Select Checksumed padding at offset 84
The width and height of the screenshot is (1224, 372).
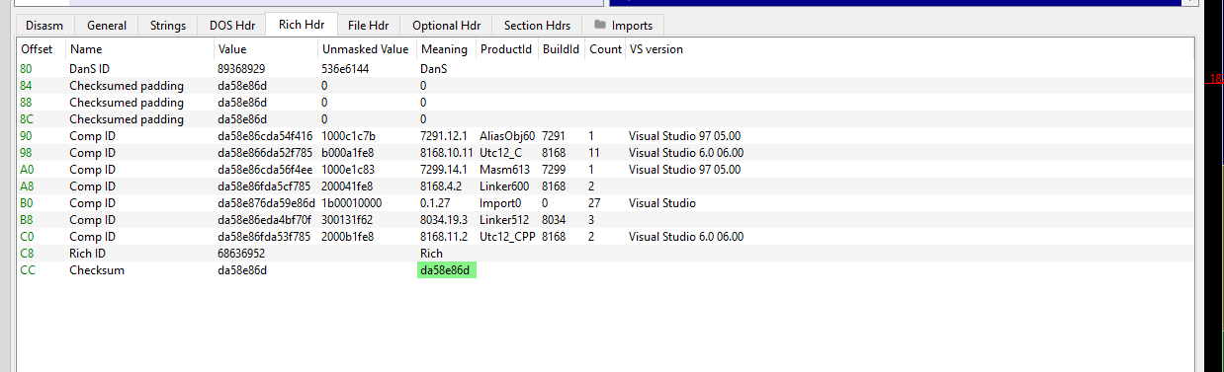127,86
